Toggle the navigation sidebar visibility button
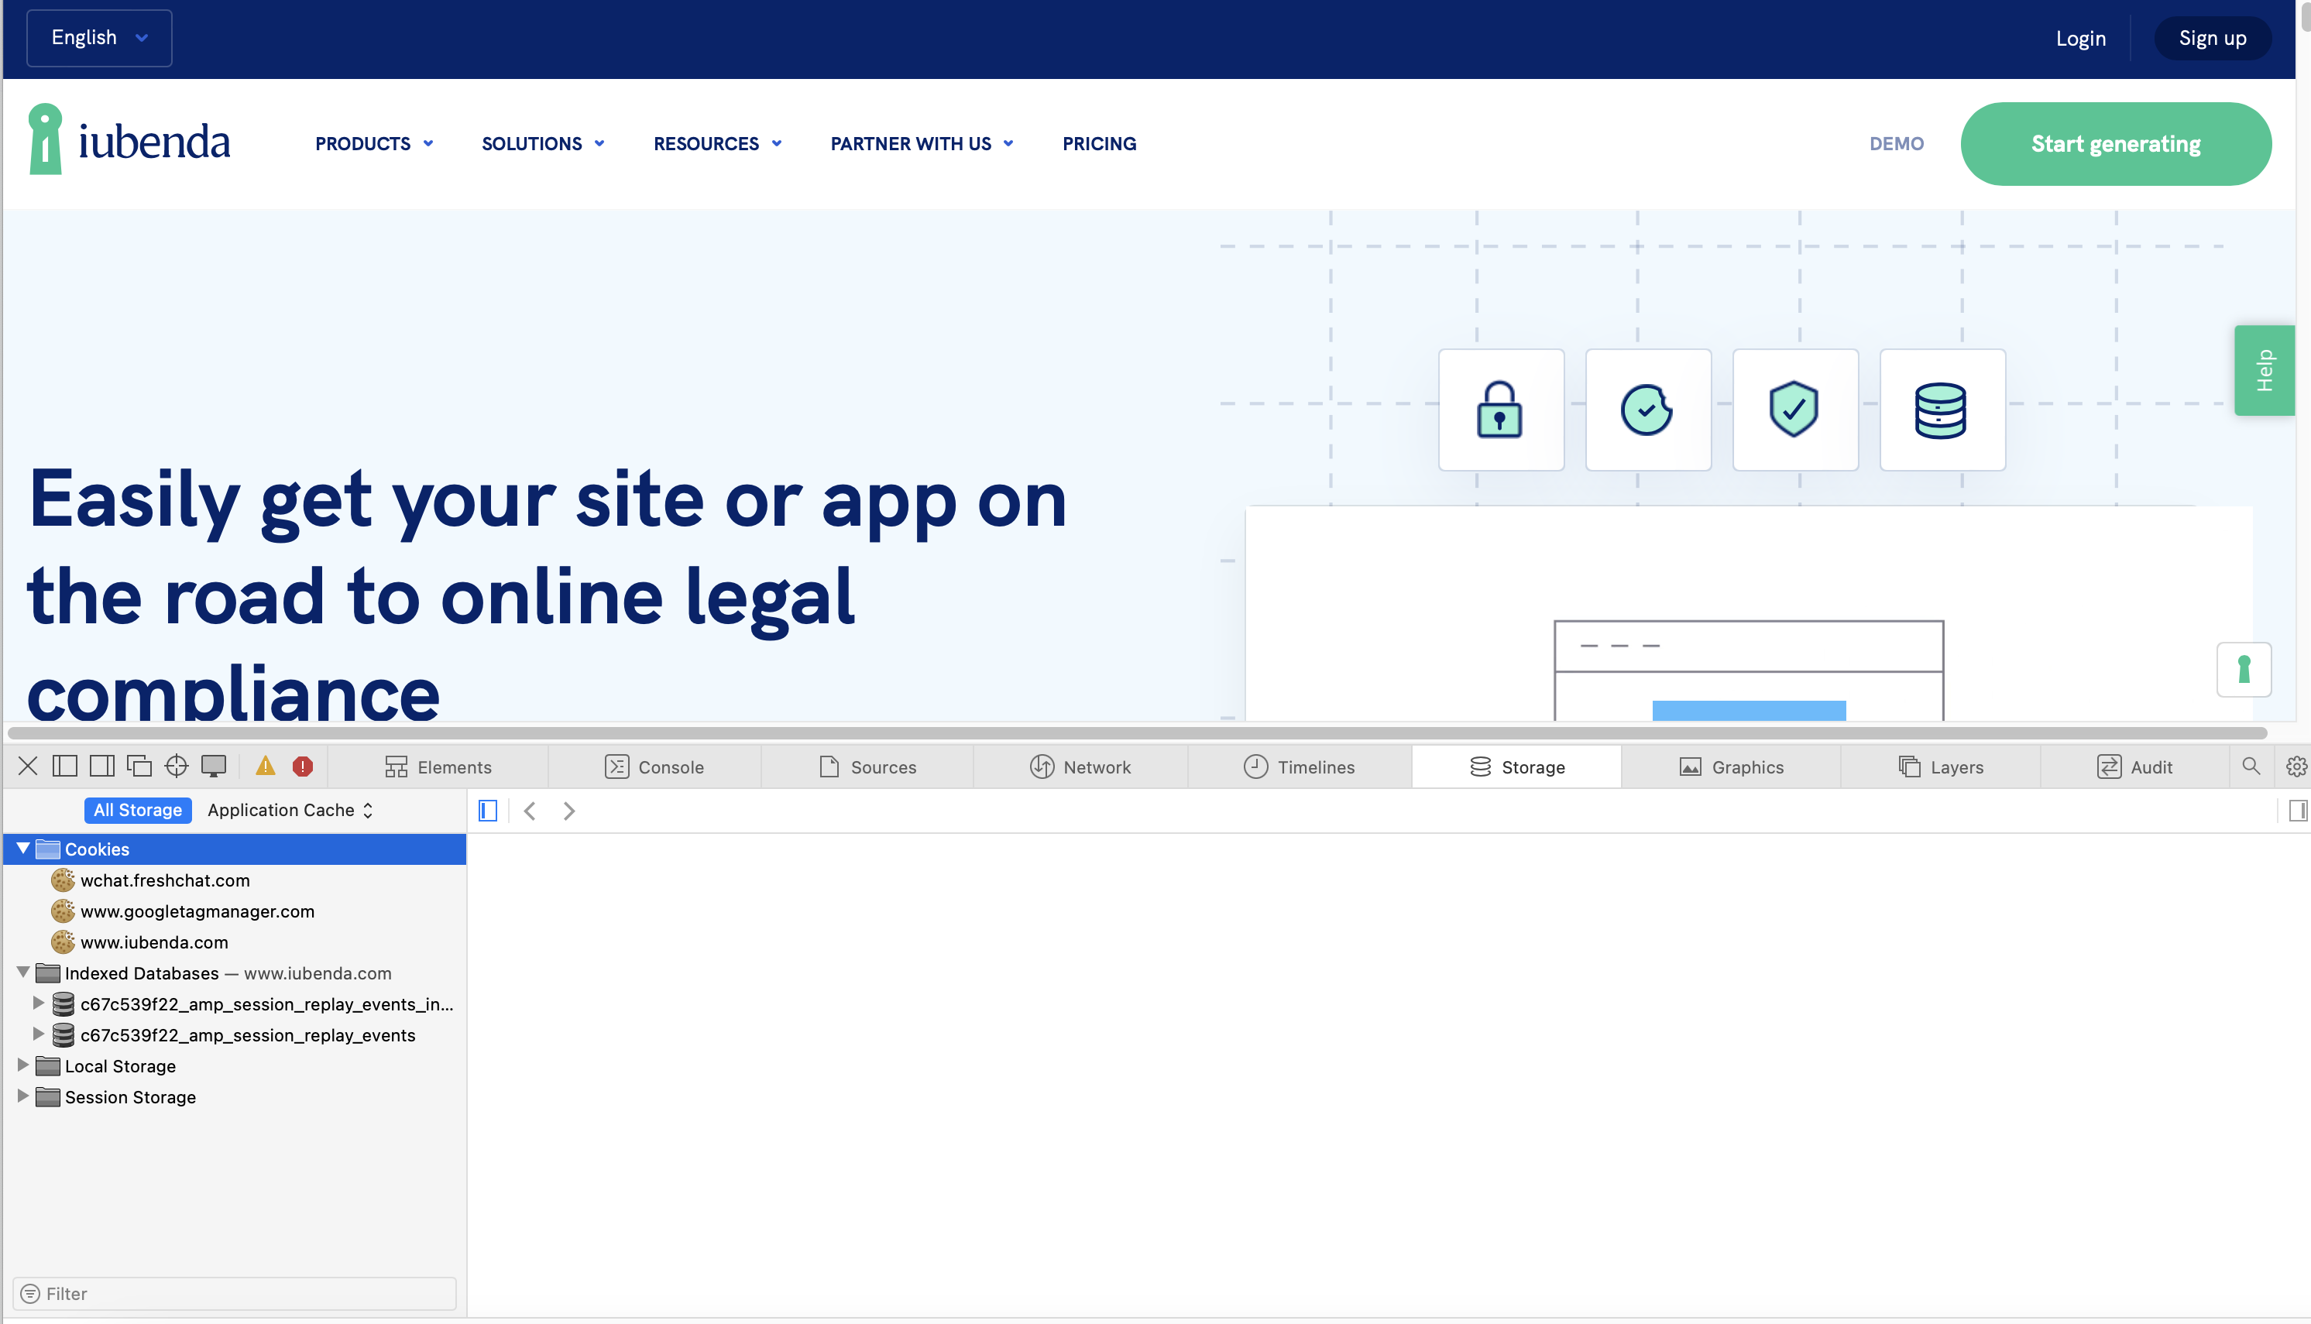The width and height of the screenshot is (2311, 1324). [x=489, y=810]
